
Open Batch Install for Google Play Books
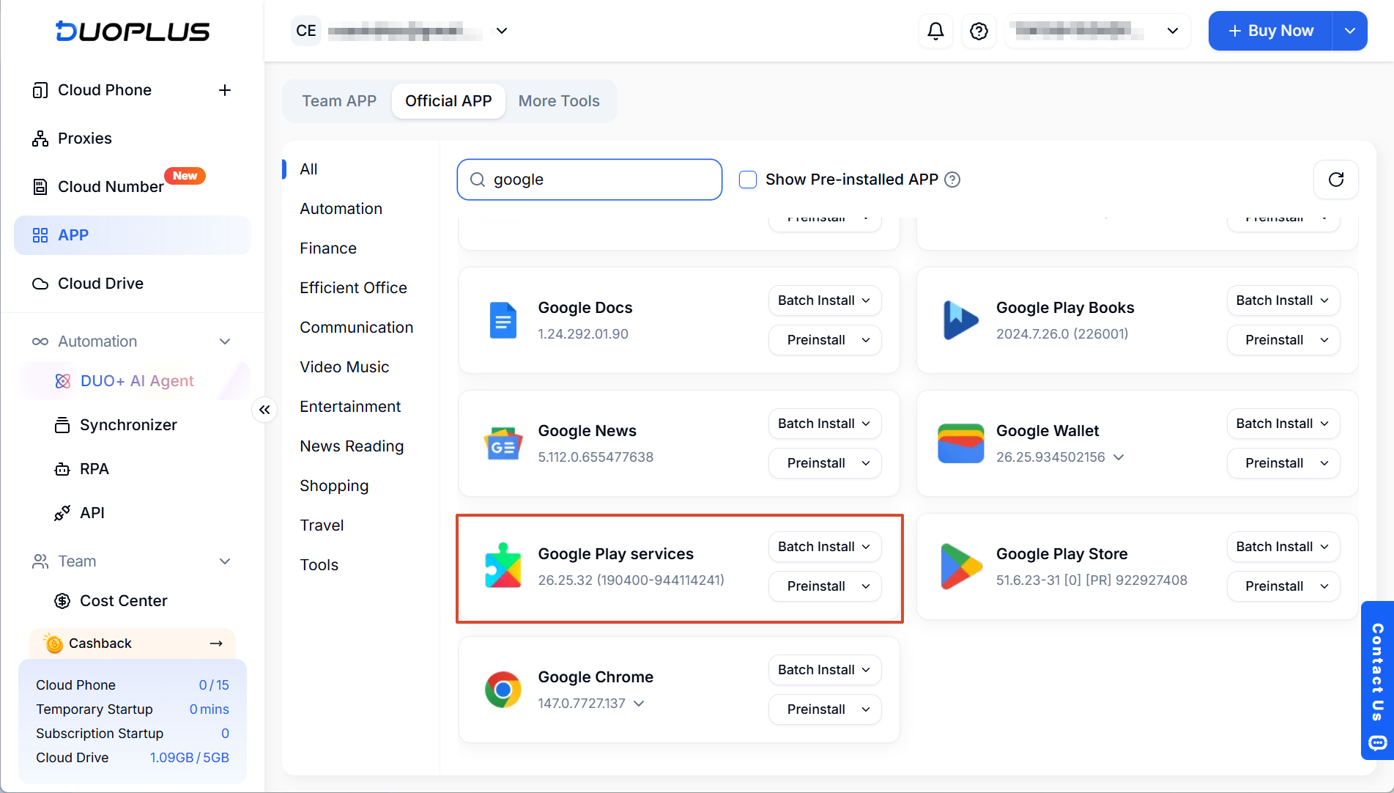(x=1283, y=300)
